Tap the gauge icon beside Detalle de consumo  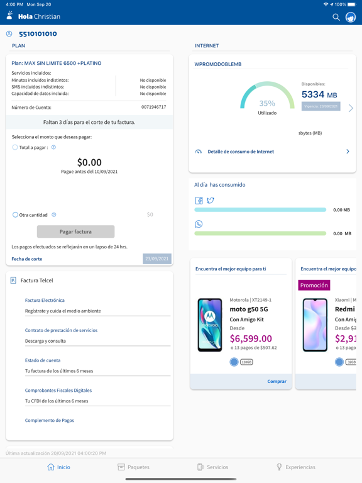point(199,152)
